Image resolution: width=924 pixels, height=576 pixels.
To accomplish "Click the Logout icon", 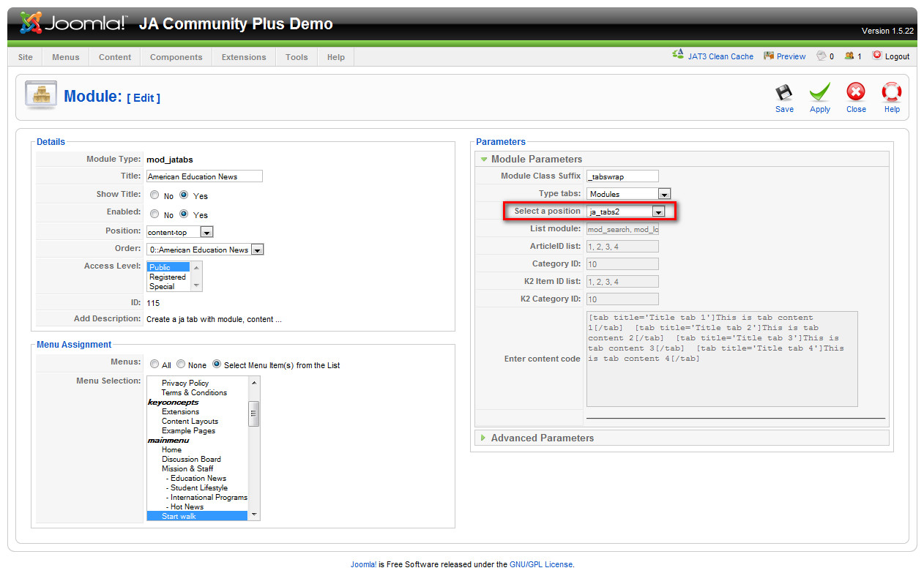I will [x=876, y=56].
